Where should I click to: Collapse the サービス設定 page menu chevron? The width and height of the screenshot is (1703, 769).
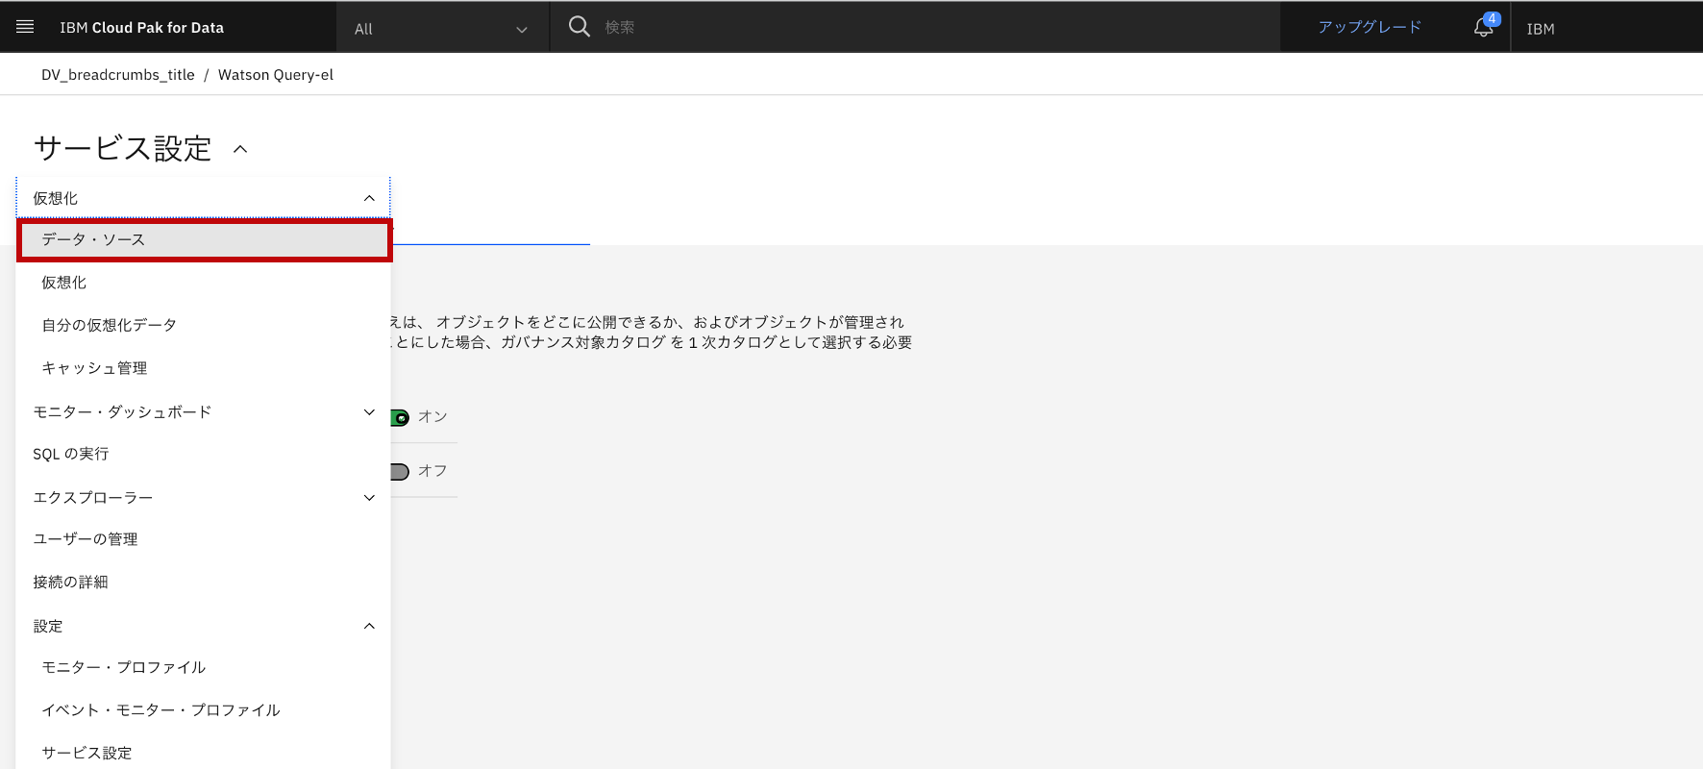pyautogui.click(x=240, y=149)
